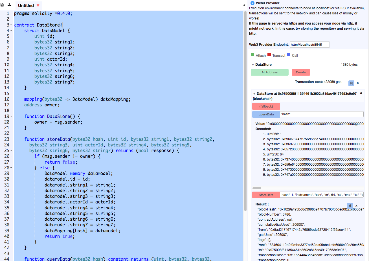
Task: Open debugger icon beside storeData Result
Action: point(350,206)
